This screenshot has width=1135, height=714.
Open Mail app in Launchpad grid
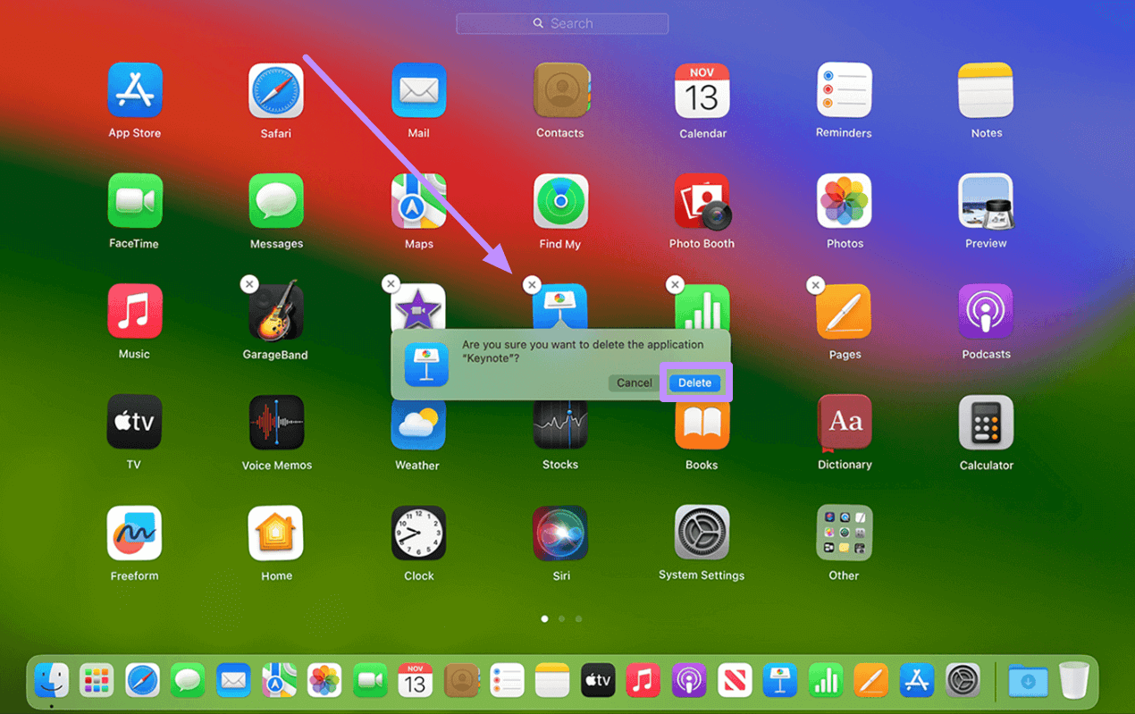(x=418, y=90)
